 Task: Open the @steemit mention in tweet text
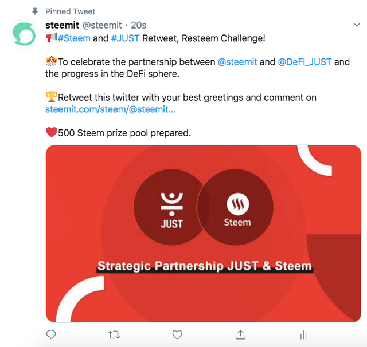click(x=237, y=62)
